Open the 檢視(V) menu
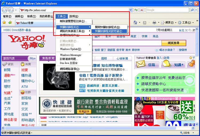Viewport: 200px width, 136px height. click(x=31, y=16)
